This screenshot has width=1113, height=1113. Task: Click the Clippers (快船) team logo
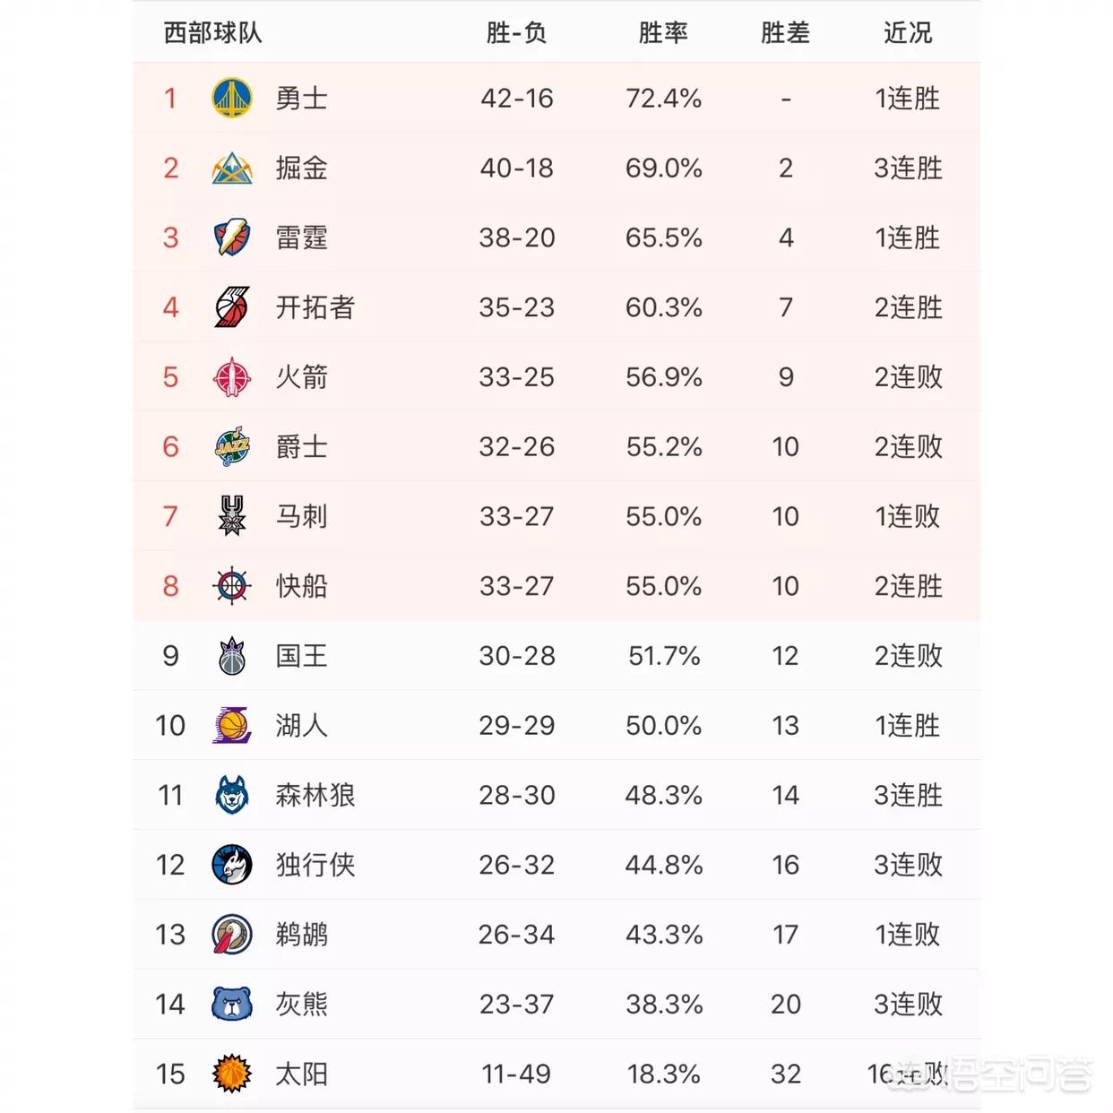click(232, 586)
